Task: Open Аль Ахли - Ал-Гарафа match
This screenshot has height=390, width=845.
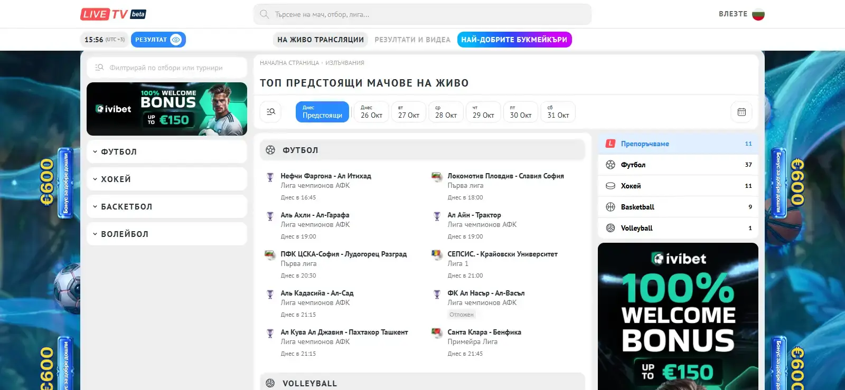Action: point(315,215)
